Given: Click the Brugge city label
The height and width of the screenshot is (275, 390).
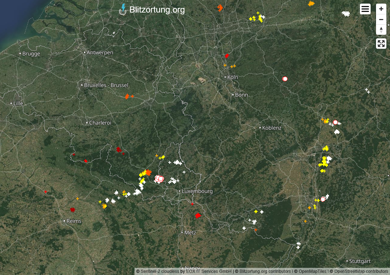Looking at the screenshot, I should click(x=31, y=54).
